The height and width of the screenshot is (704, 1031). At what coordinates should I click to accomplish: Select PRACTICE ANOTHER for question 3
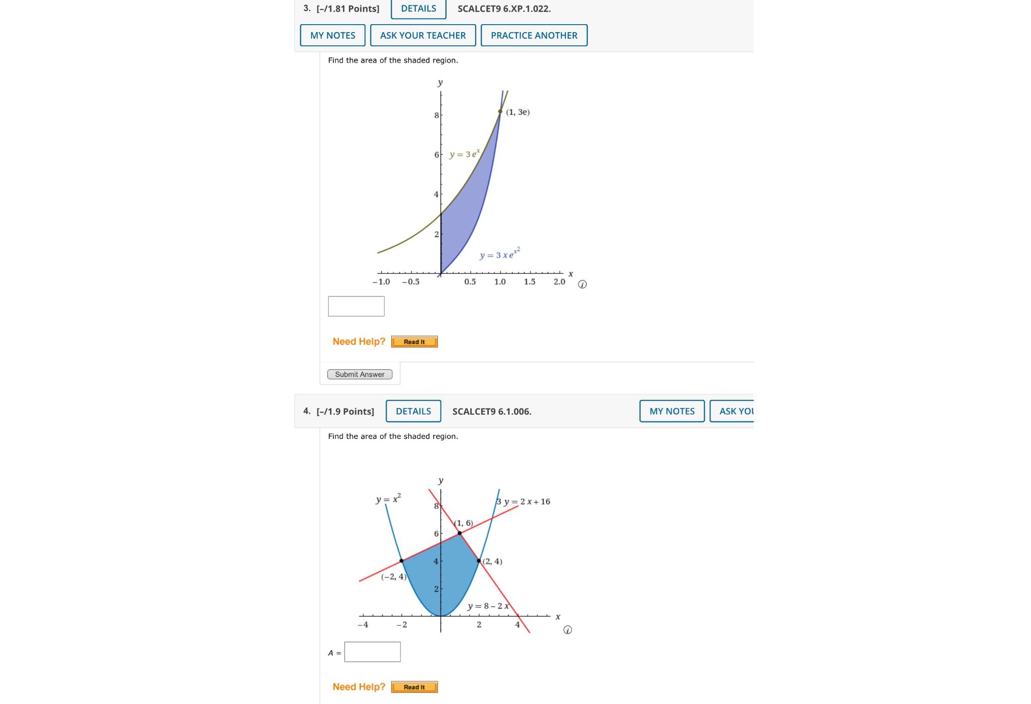coord(534,35)
